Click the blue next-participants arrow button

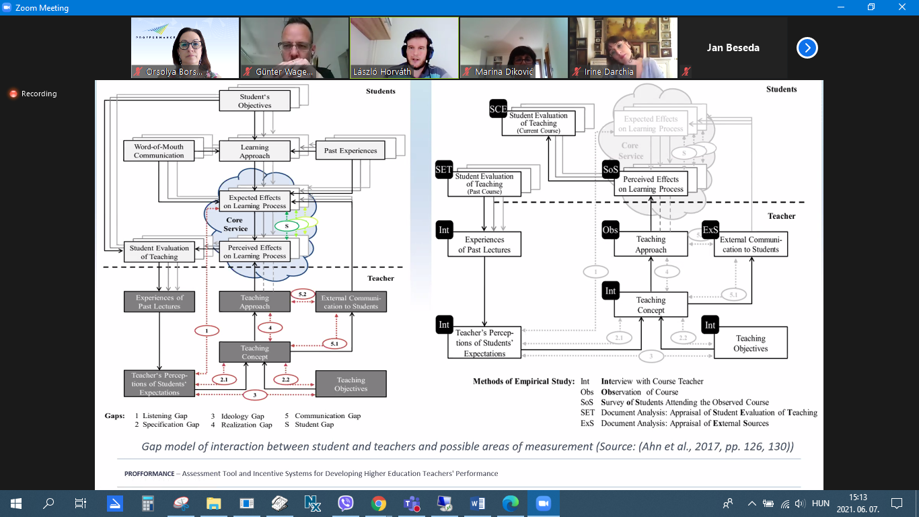pos(807,48)
